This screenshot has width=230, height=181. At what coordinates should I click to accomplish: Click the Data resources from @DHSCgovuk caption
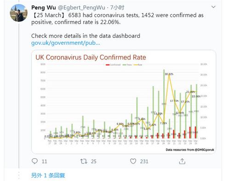[190, 150]
